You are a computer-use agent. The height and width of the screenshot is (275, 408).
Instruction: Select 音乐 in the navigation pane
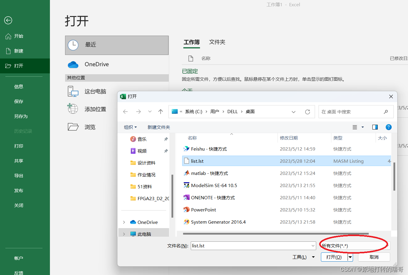click(x=142, y=139)
